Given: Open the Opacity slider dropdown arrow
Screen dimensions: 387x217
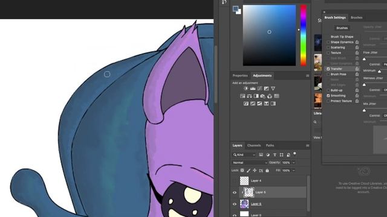Looking at the screenshot, I should (x=293, y=163).
